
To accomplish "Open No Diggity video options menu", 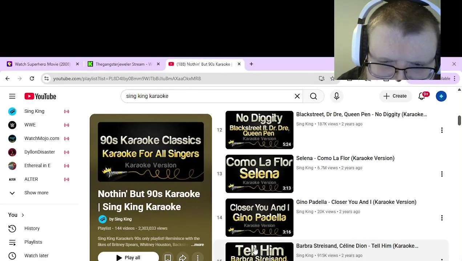I will 442,130.
